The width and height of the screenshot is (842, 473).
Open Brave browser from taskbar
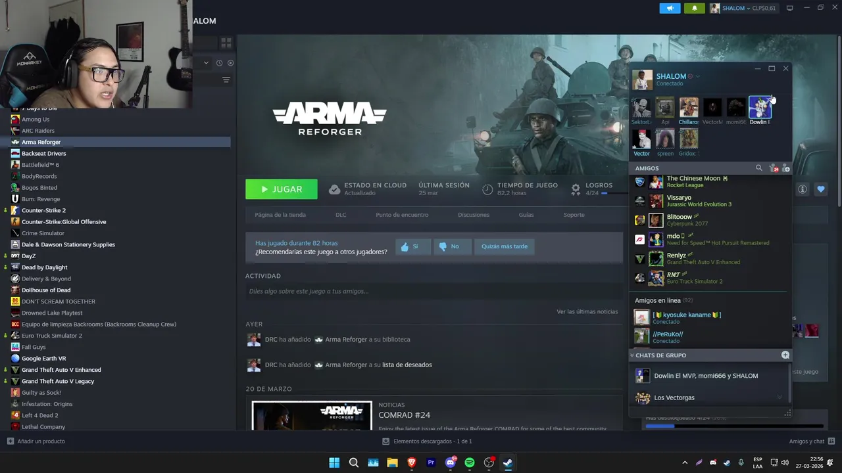412,462
